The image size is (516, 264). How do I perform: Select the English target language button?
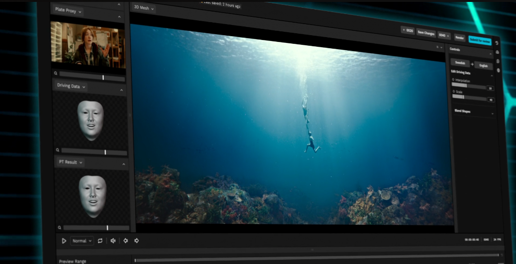(483, 66)
